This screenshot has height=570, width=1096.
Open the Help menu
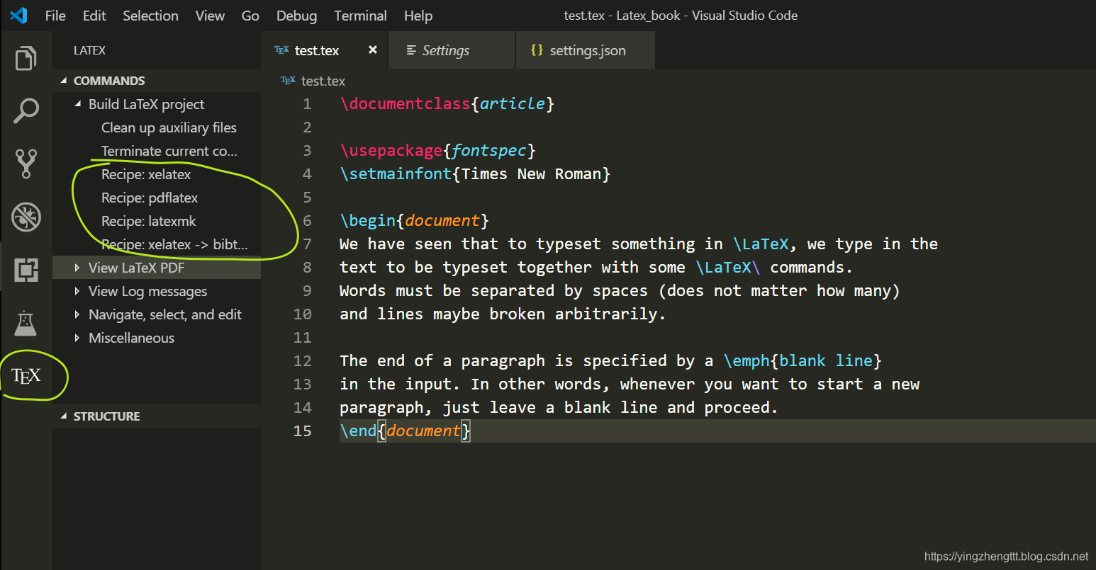pyautogui.click(x=418, y=16)
